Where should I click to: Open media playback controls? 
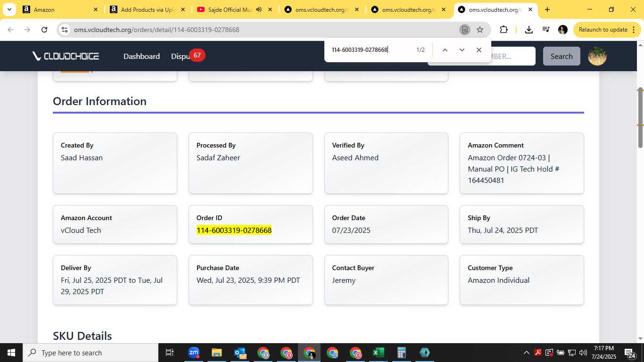pyautogui.click(x=546, y=30)
